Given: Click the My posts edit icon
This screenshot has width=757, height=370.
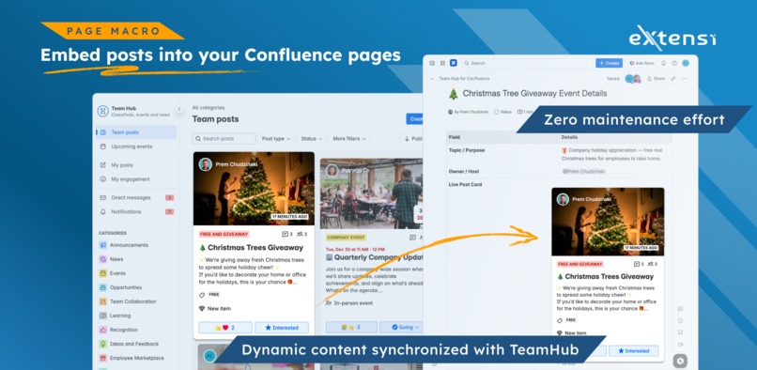Looking at the screenshot, I should (102, 164).
